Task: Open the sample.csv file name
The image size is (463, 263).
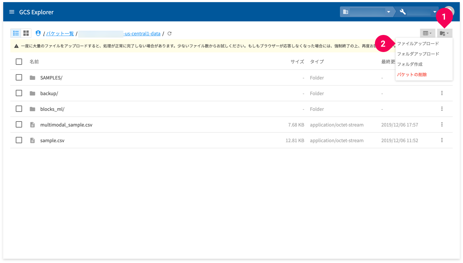Action: pos(52,140)
